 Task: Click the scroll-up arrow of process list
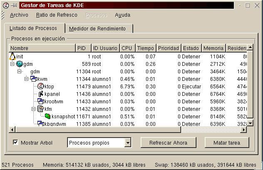250,47
